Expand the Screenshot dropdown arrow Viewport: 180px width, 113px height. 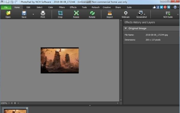click(145, 14)
